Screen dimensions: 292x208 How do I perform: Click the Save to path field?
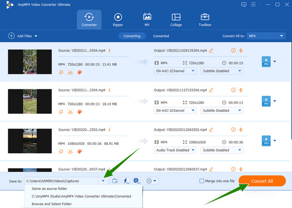click(x=61, y=181)
